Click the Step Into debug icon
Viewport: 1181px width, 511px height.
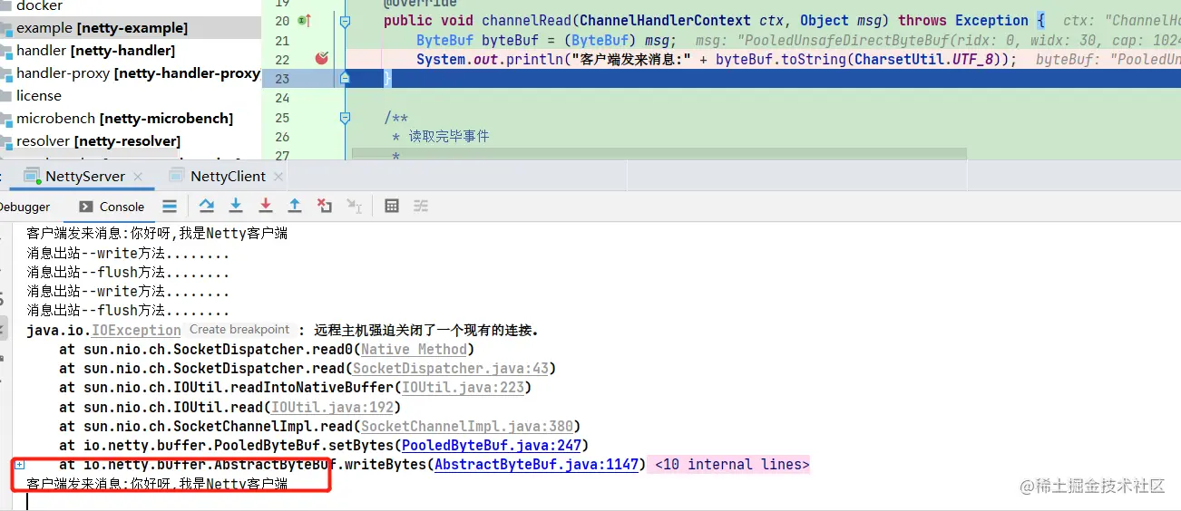[x=236, y=206]
